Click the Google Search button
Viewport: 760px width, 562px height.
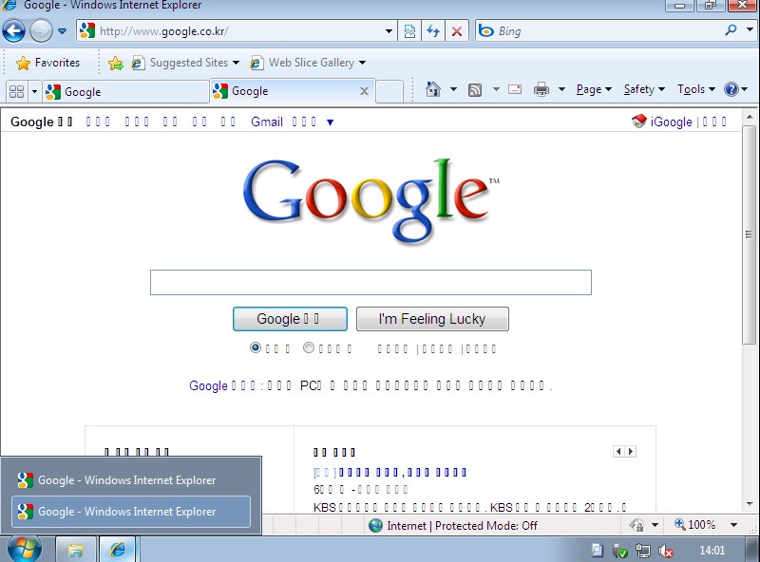point(290,319)
